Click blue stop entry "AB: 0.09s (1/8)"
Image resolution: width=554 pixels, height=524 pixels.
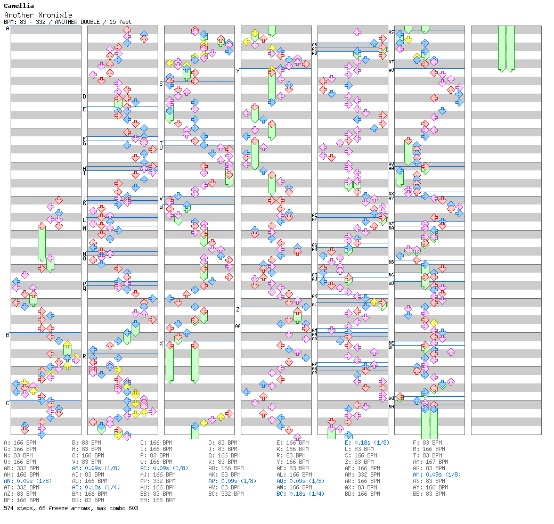point(96,468)
